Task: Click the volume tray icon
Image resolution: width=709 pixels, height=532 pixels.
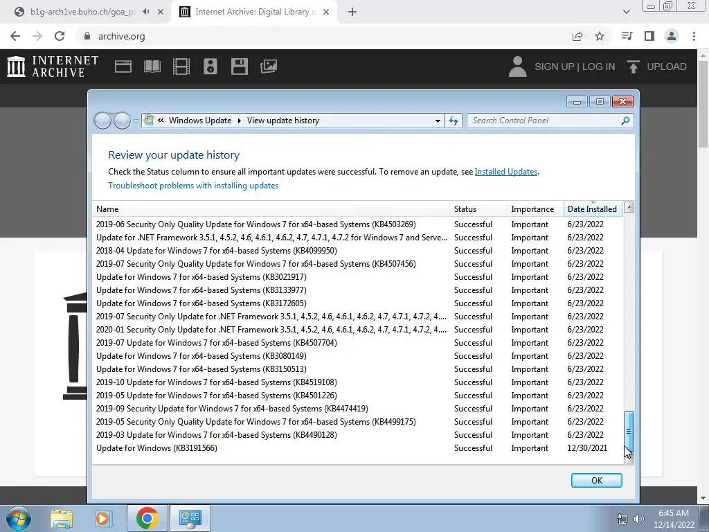Action: tap(639, 519)
